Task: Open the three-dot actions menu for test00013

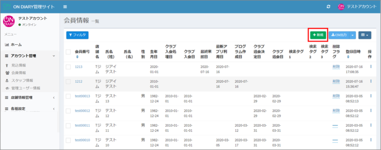Action: [x=371, y=96]
